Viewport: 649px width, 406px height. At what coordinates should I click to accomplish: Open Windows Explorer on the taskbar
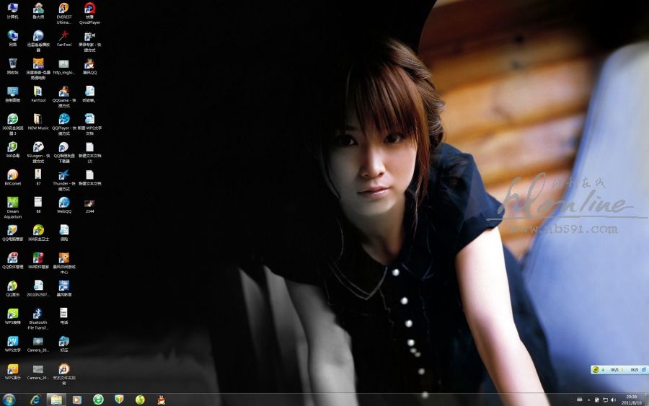(x=56, y=400)
